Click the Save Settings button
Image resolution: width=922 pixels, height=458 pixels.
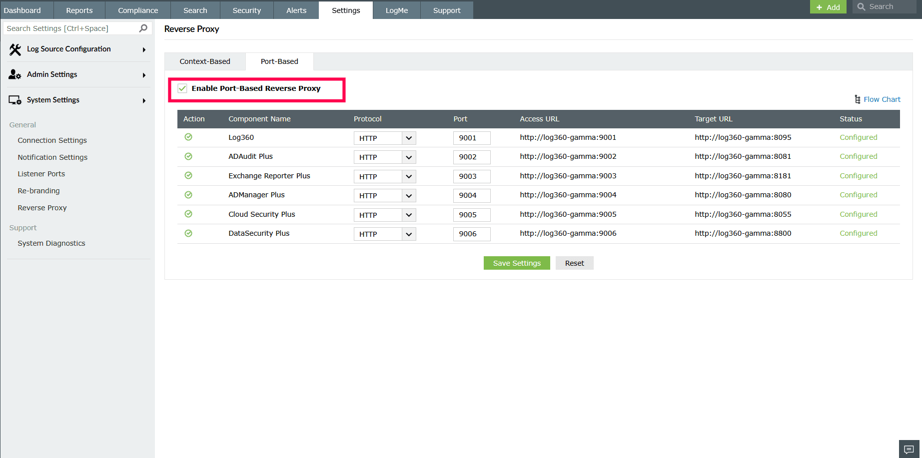coord(517,263)
